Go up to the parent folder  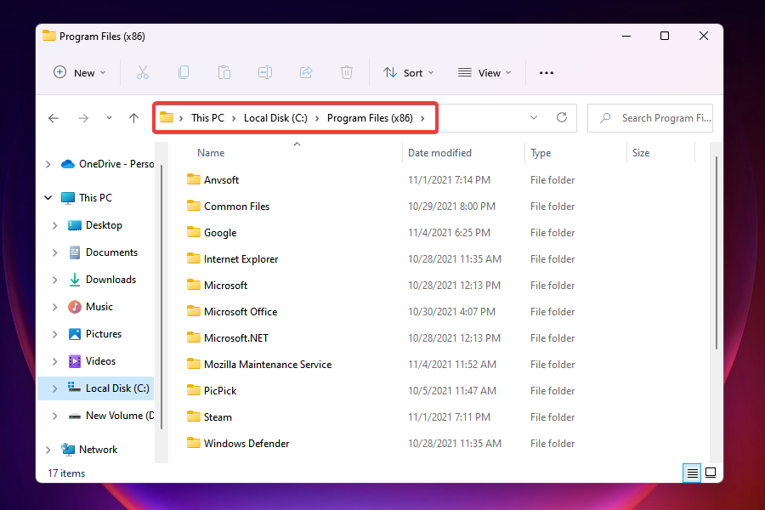133,118
